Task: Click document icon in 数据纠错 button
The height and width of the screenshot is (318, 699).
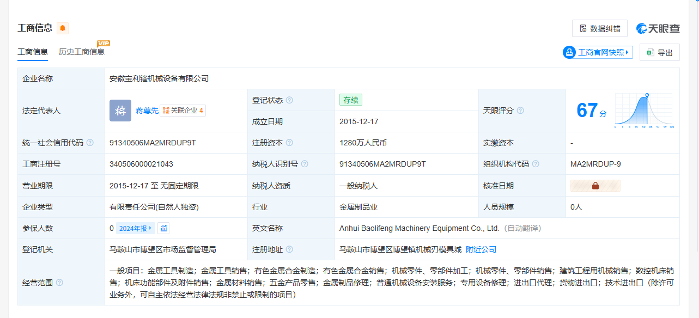Action: tap(583, 28)
